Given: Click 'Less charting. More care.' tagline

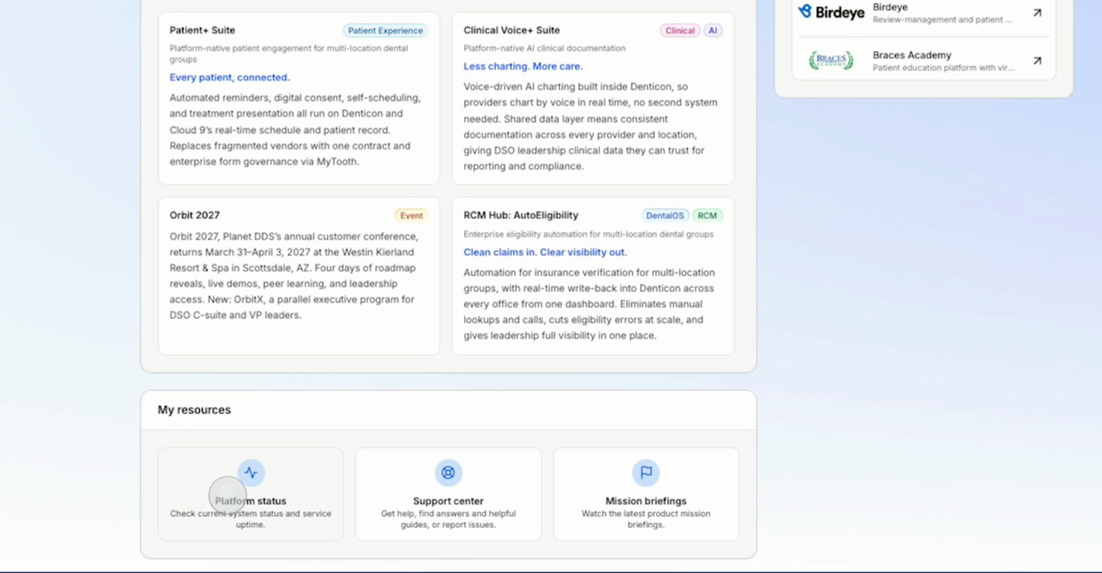Looking at the screenshot, I should 523,67.
